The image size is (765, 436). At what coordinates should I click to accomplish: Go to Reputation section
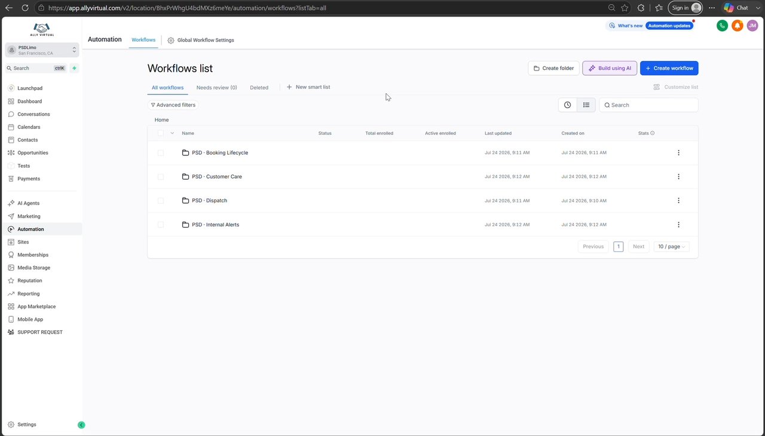[x=30, y=281]
